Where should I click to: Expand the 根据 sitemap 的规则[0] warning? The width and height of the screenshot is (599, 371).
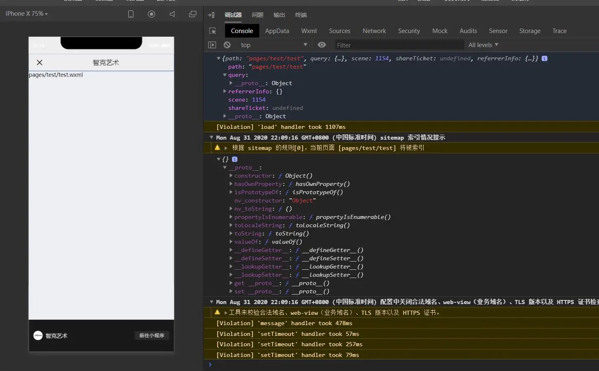click(x=226, y=147)
